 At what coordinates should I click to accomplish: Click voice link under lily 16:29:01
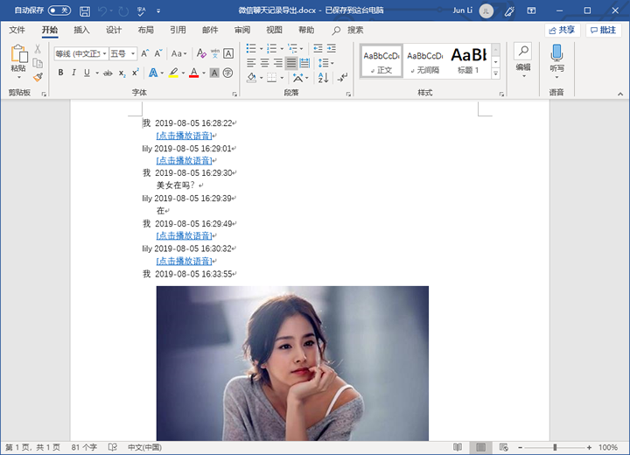(x=184, y=161)
